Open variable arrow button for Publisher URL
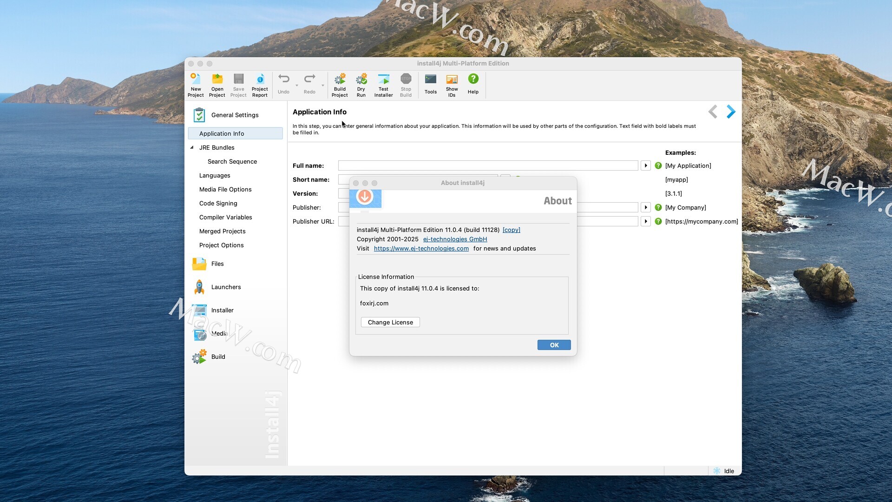Image resolution: width=892 pixels, height=502 pixels. tap(646, 221)
